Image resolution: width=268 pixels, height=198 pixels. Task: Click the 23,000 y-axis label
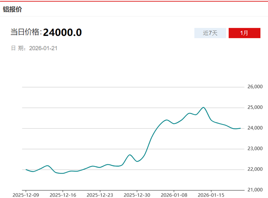tap(255, 149)
